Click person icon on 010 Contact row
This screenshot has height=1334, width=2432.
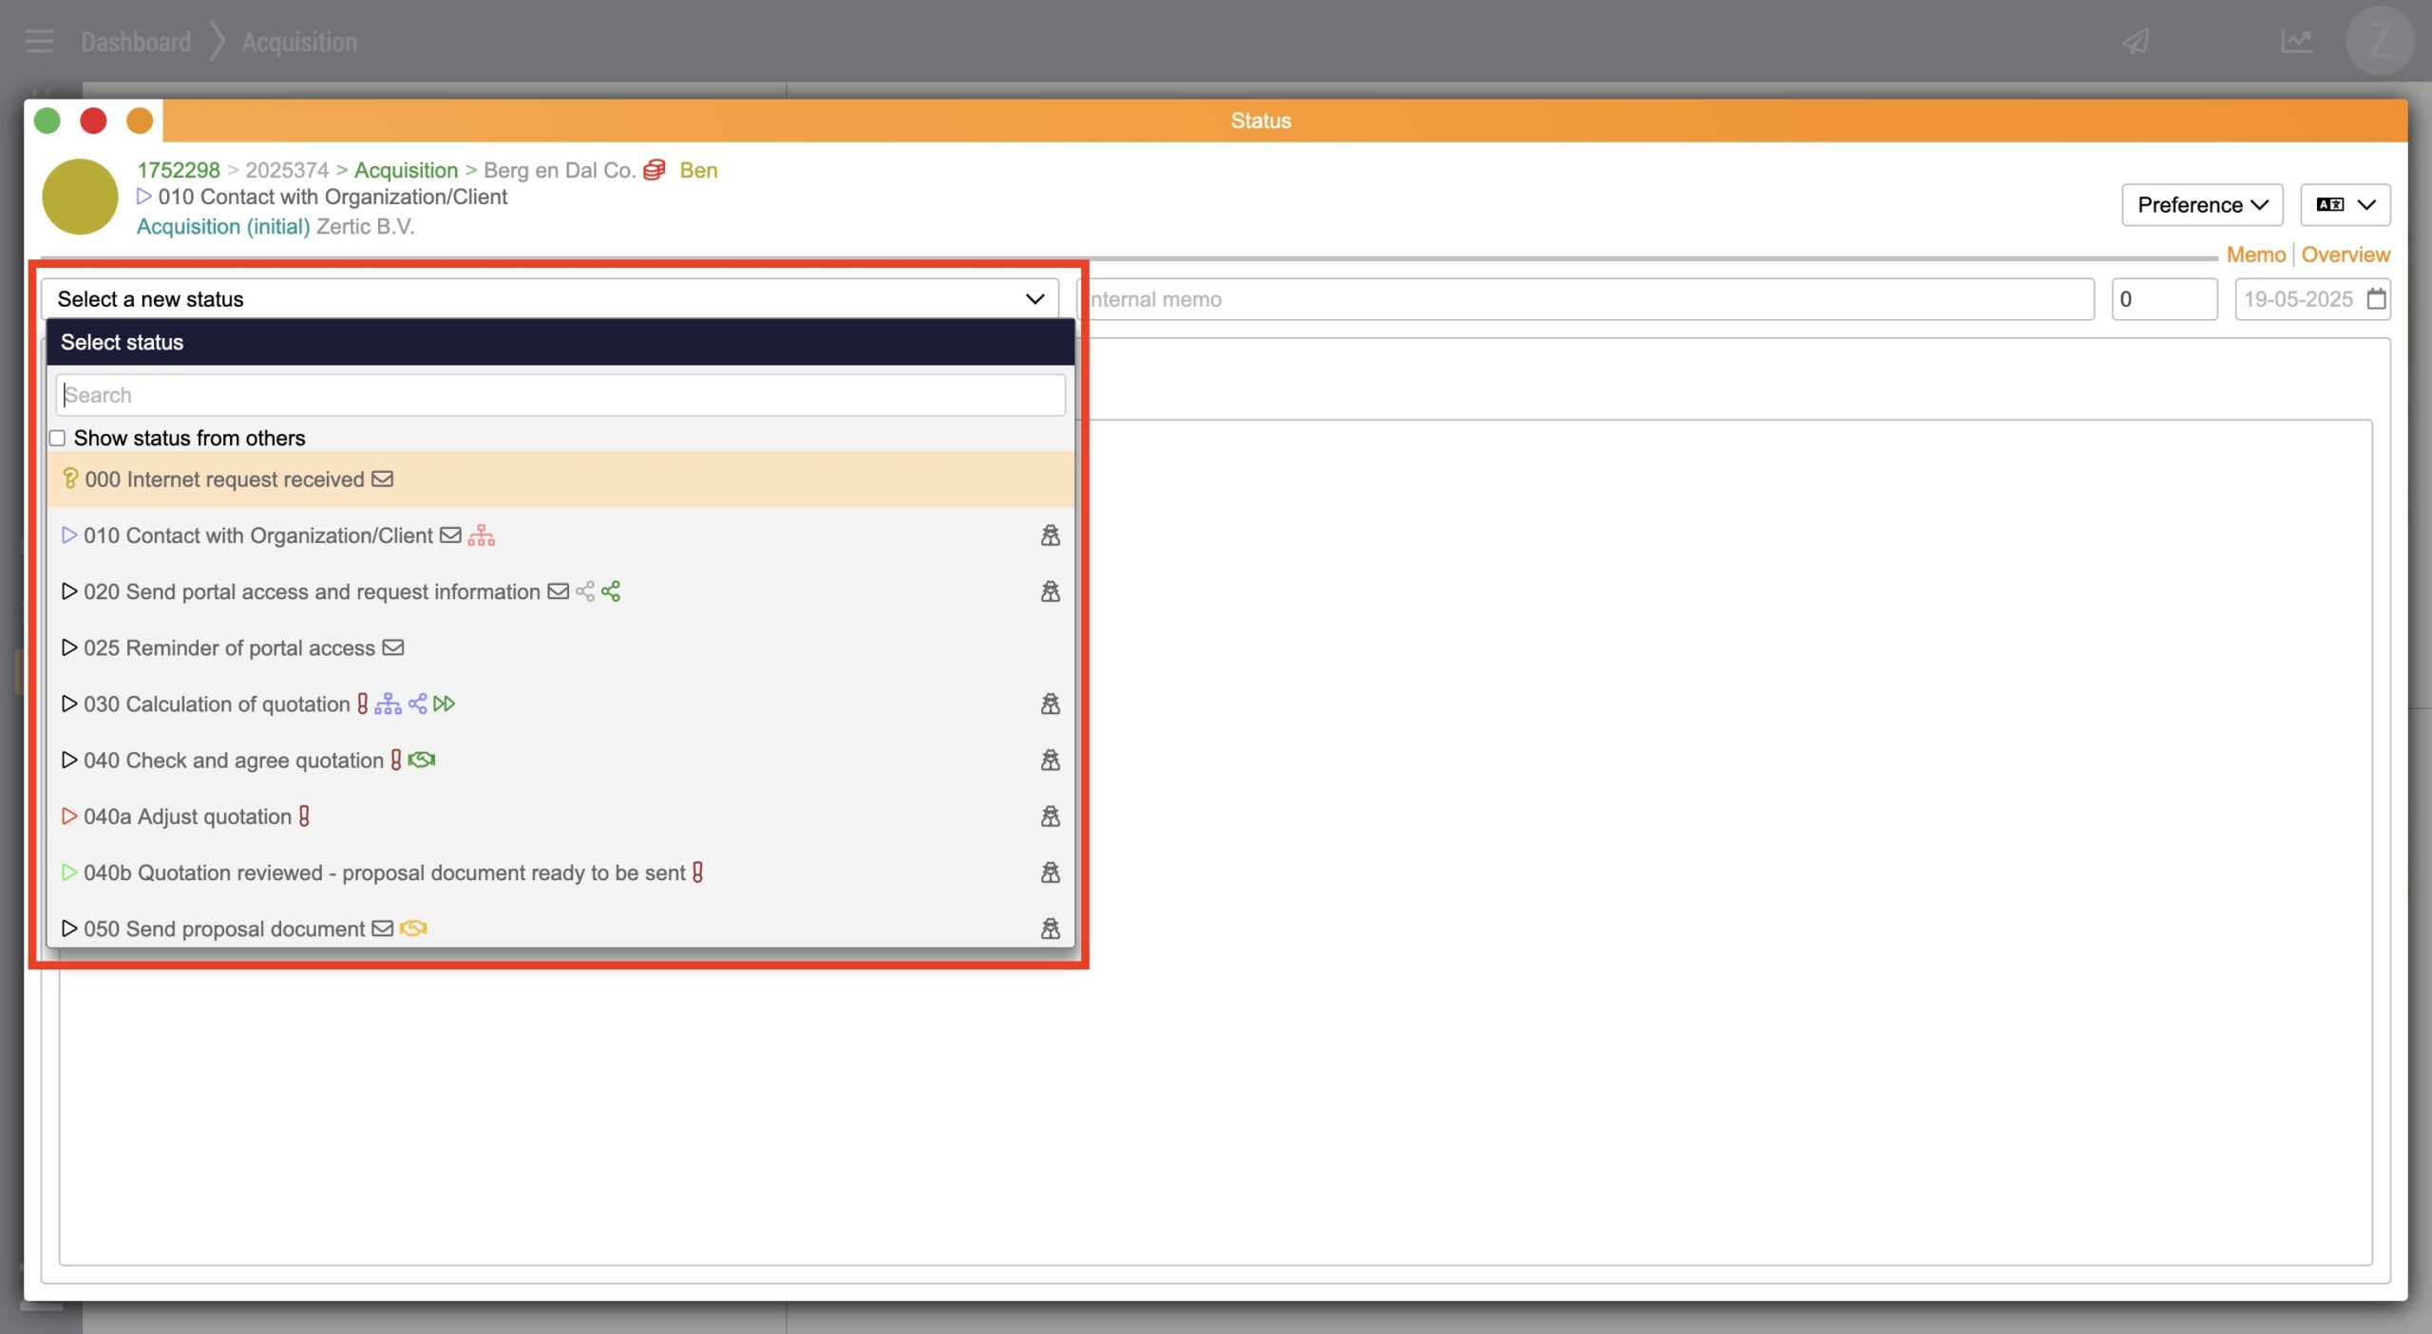(1050, 535)
